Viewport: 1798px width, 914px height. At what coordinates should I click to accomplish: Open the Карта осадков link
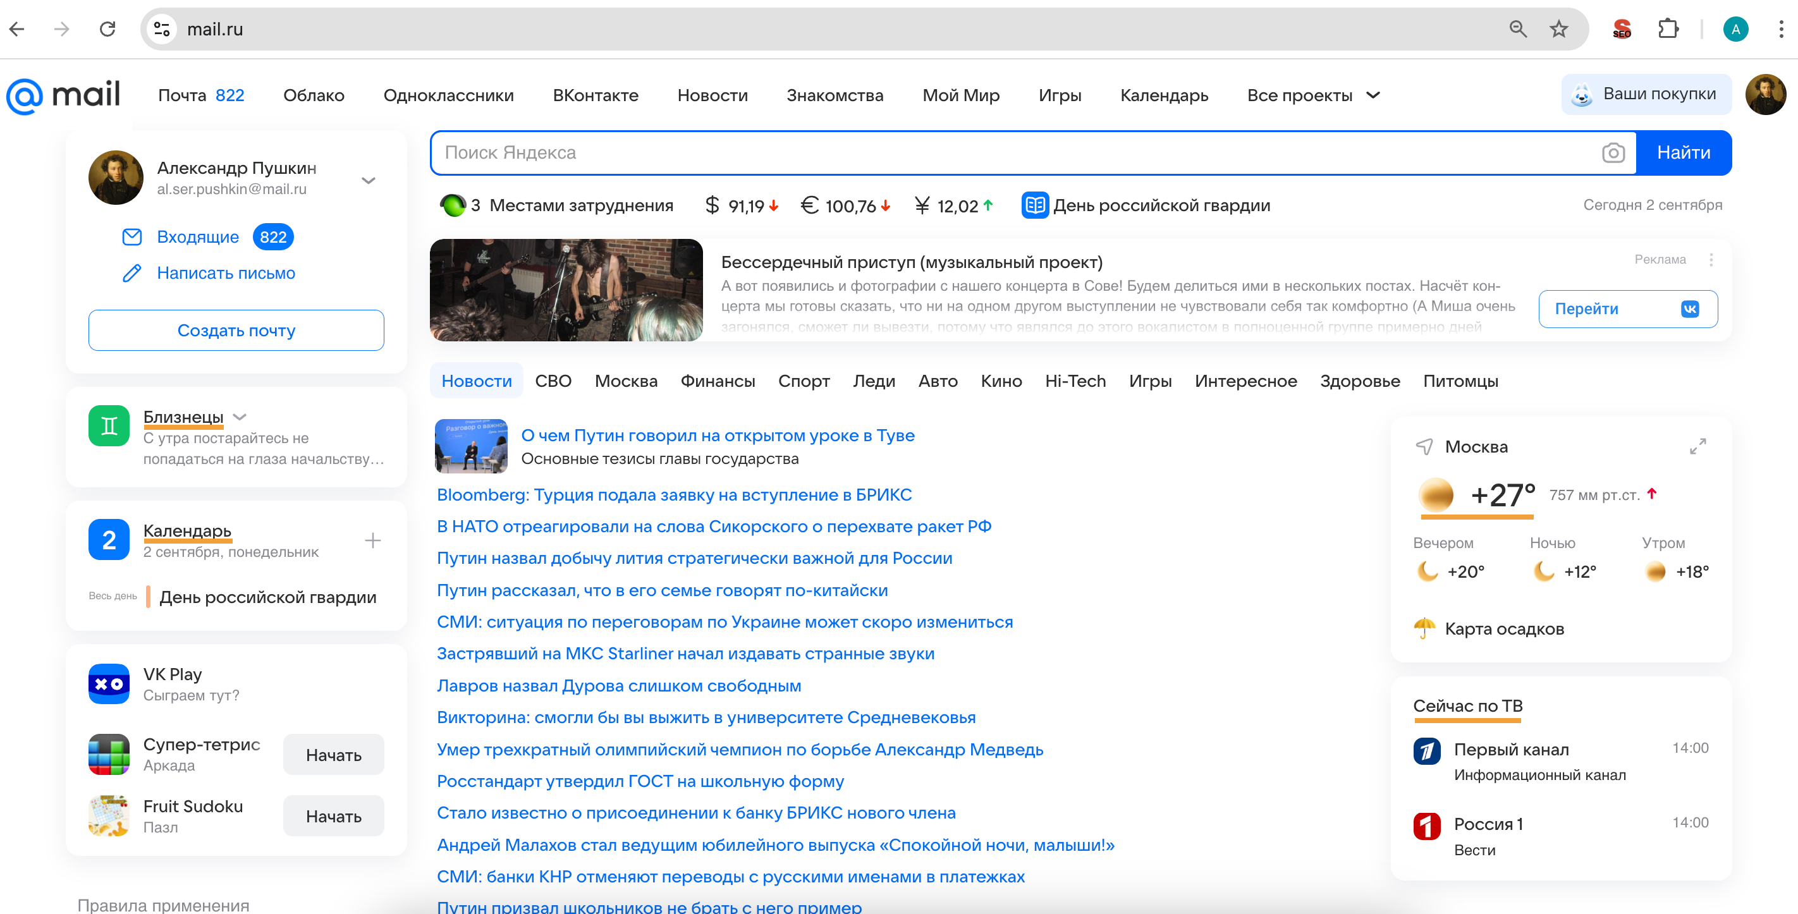(1503, 629)
